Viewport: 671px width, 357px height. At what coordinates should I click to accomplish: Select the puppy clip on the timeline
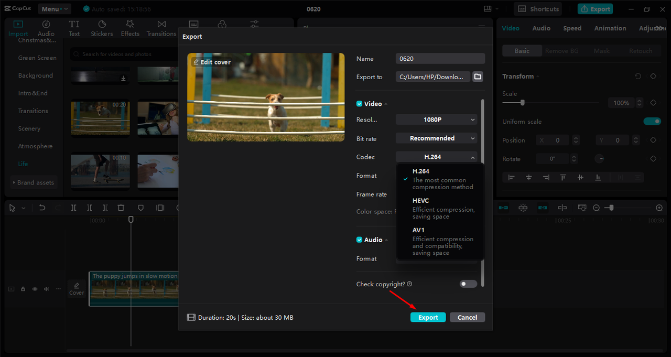[134, 289]
